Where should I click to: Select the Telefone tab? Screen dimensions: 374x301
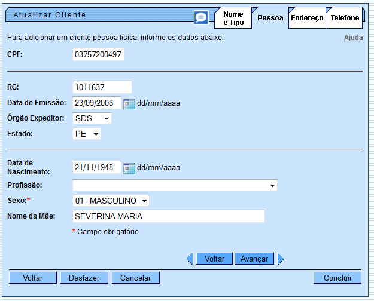click(345, 18)
